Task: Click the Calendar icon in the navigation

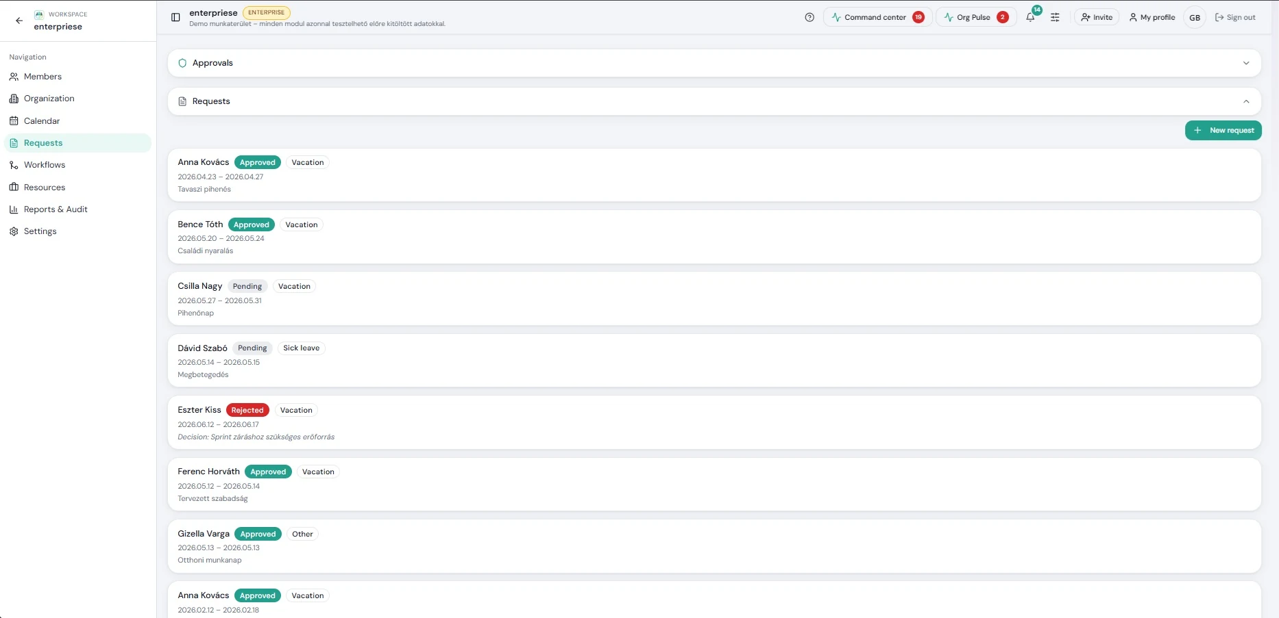Action: click(x=14, y=121)
